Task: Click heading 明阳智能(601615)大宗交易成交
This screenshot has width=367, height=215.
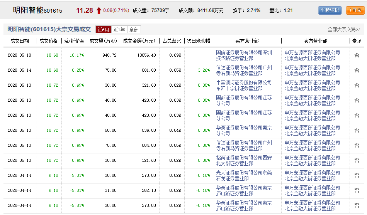Action: click(49, 29)
